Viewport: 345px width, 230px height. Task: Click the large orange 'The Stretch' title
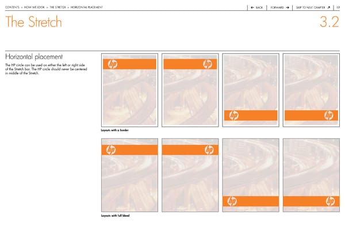pyautogui.click(x=33, y=22)
